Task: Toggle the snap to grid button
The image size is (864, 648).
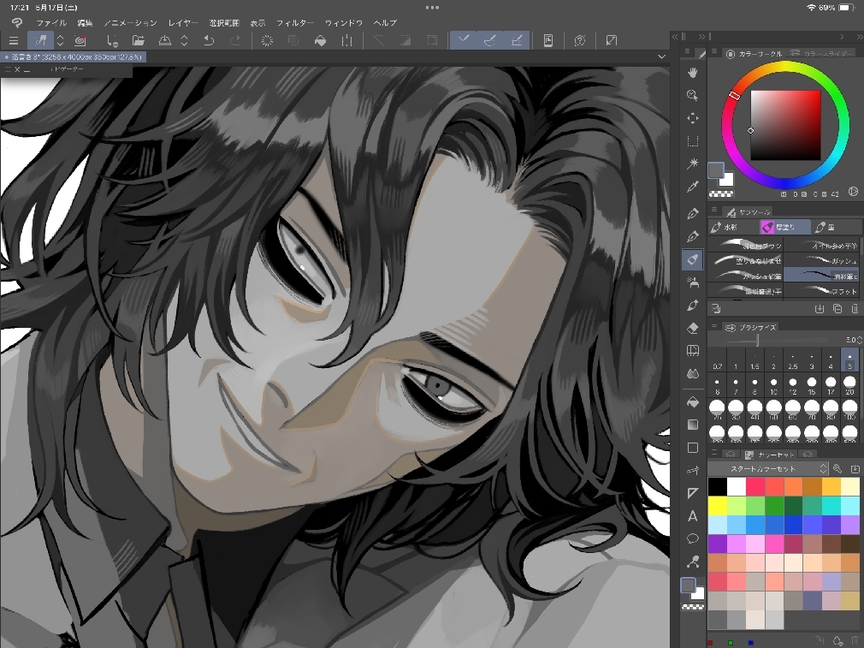Action: pos(517,40)
